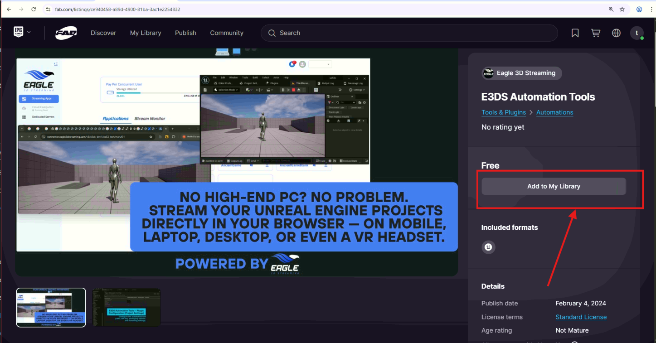The image size is (656, 343).
Task: Open the Community menu item
Action: click(x=227, y=33)
